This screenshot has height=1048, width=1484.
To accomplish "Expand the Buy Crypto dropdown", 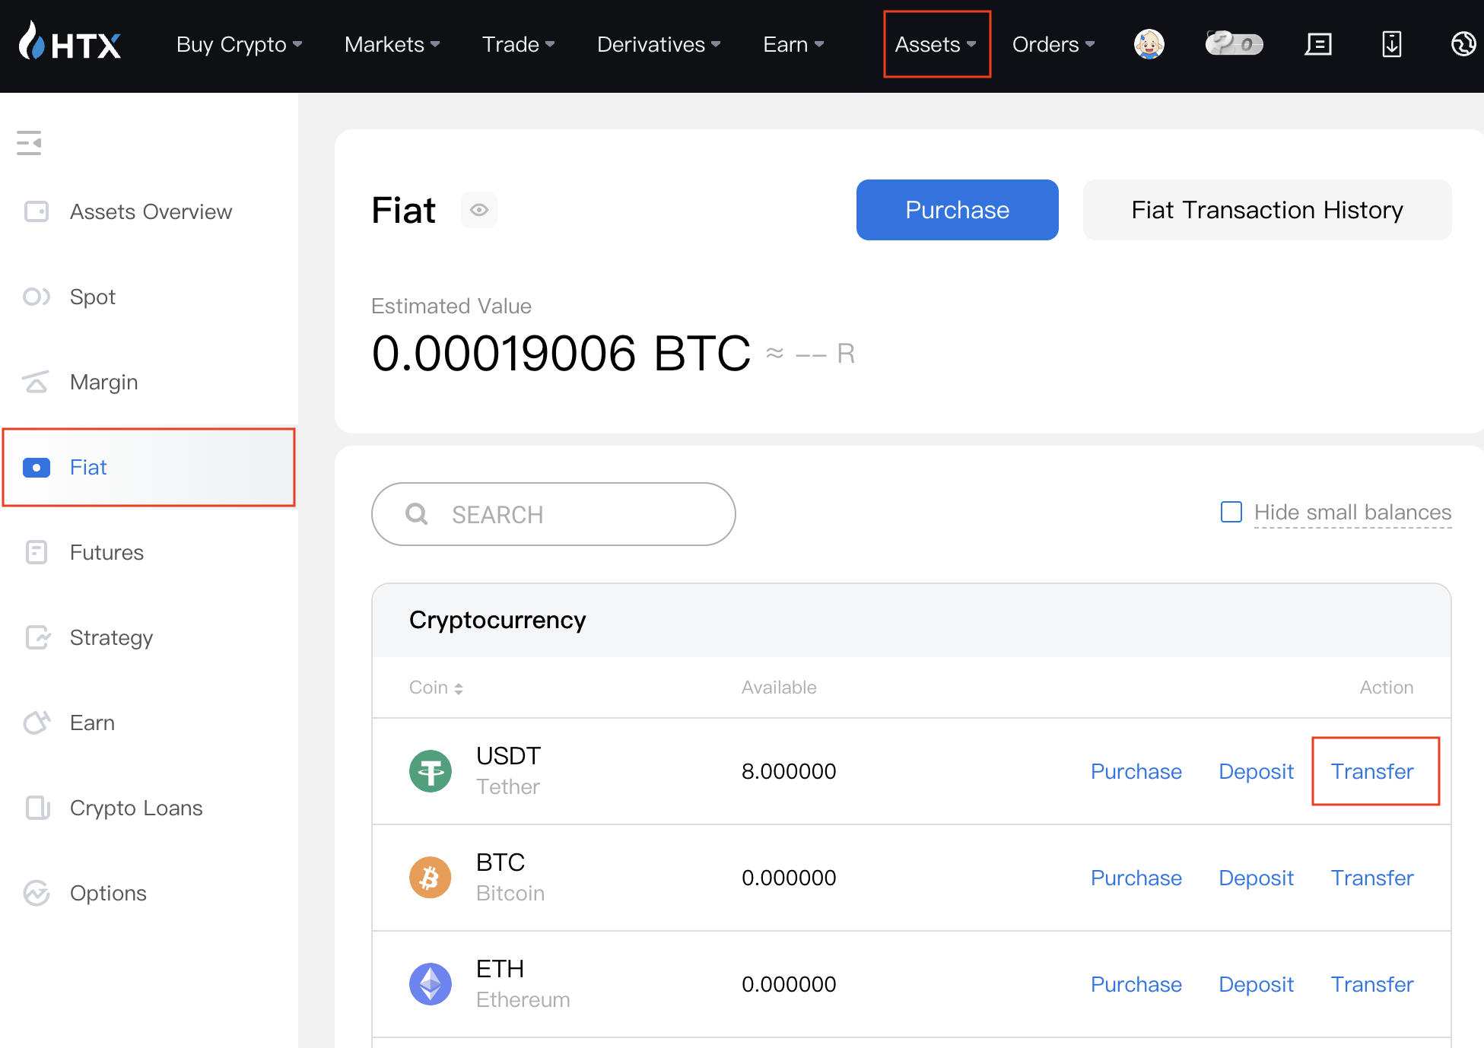I will click(239, 44).
